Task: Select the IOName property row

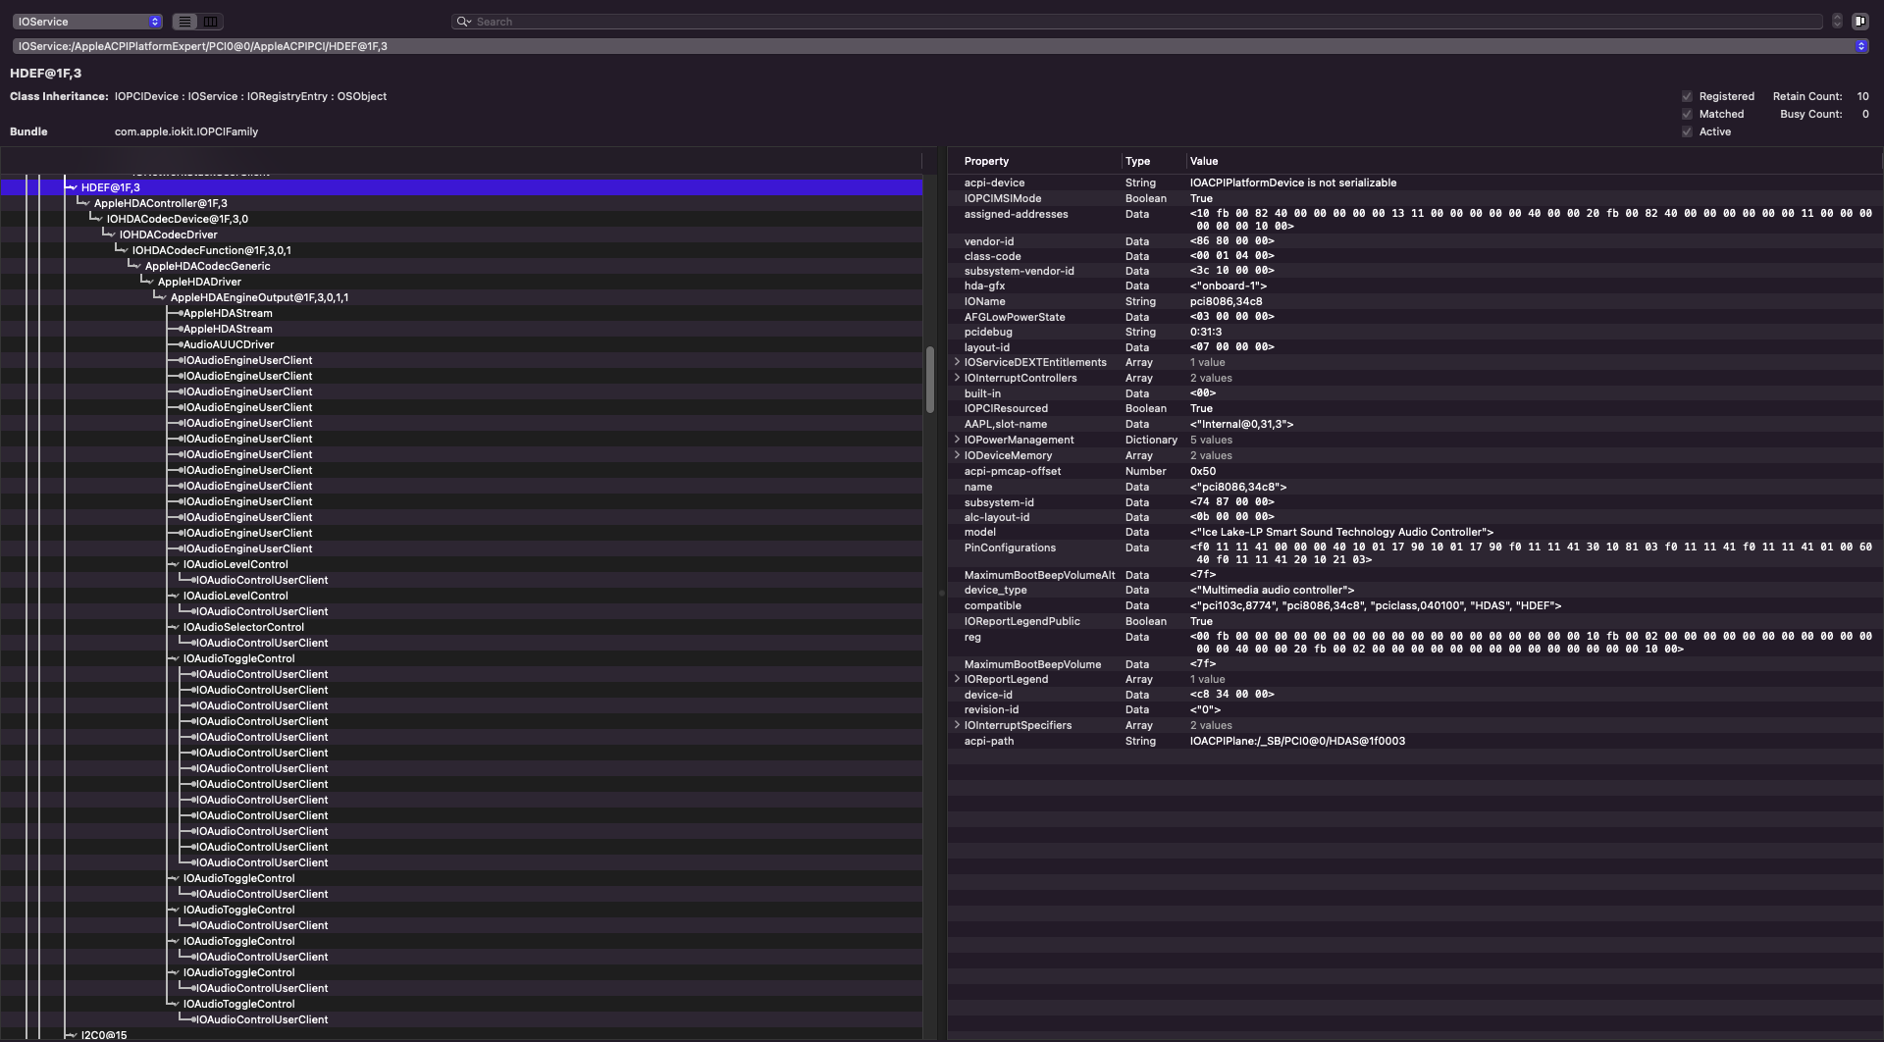Action: click(1414, 301)
